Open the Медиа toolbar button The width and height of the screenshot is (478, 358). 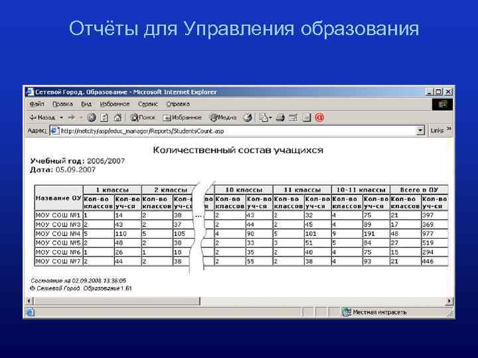point(223,117)
